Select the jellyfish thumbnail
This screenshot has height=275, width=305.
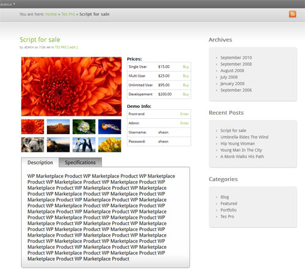coord(110,127)
